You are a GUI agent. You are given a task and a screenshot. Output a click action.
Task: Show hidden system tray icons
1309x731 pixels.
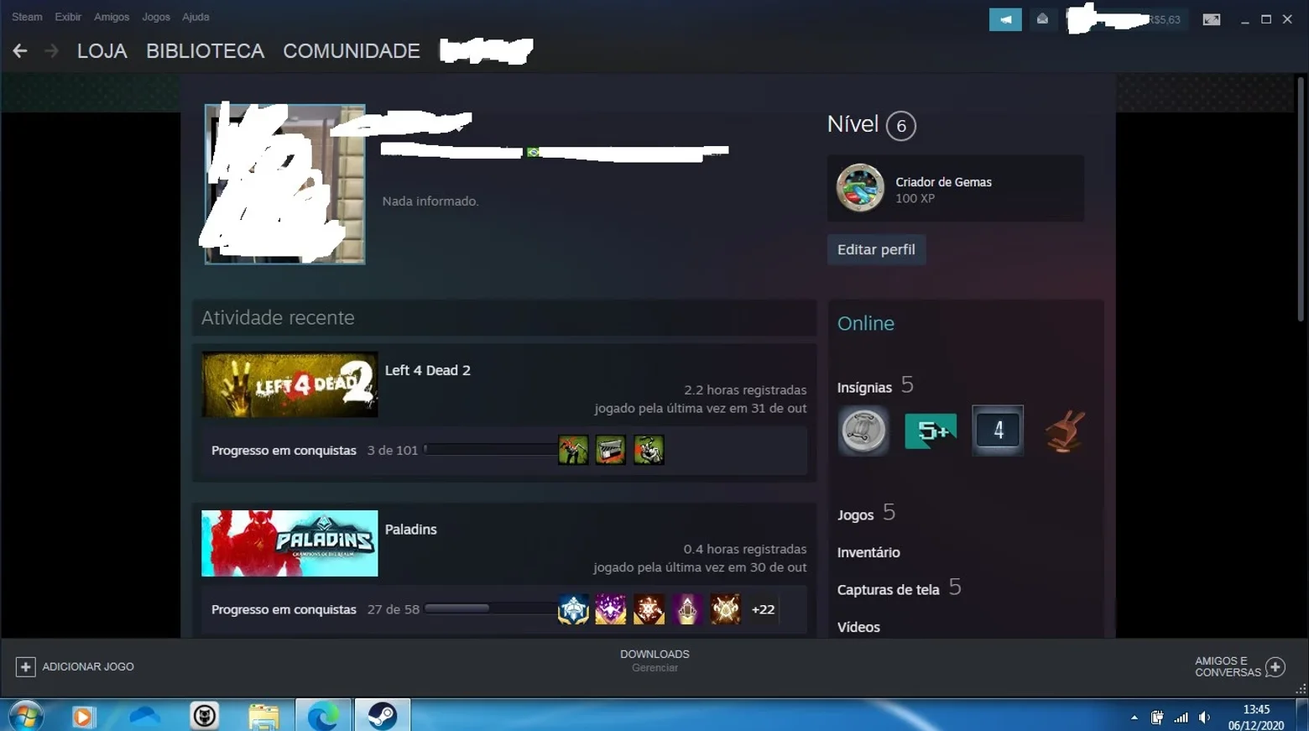1134,718
